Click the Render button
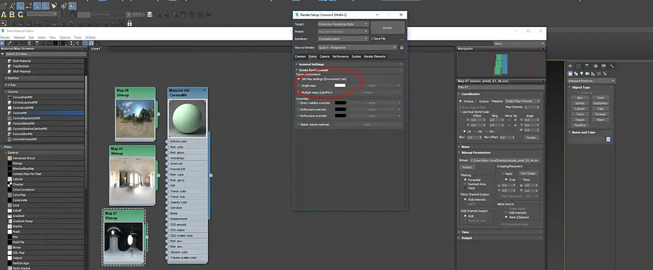This screenshot has width=653, height=270. [x=388, y=28]
